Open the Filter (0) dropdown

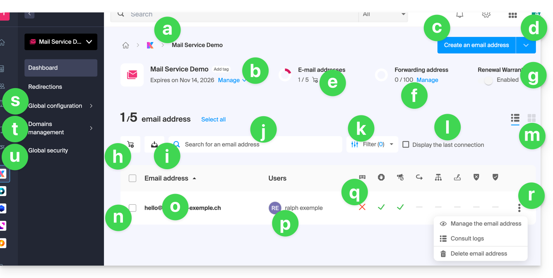372,144
